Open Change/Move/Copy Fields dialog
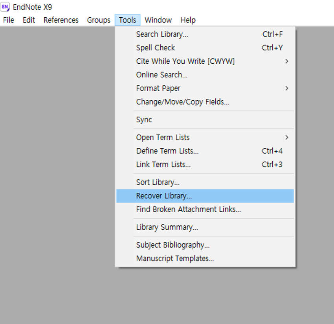The image size is (334, 324). (x=205, y=102)
